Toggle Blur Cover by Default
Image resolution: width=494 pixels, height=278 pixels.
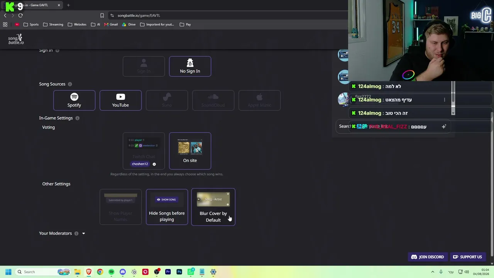point(213,207)
